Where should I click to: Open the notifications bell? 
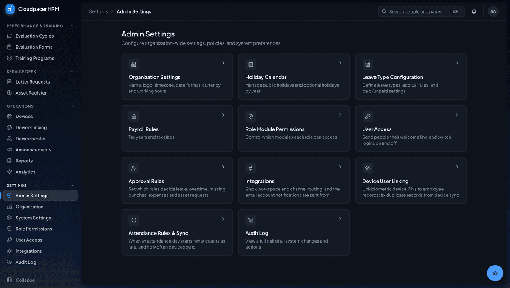(x=474, y=11)
